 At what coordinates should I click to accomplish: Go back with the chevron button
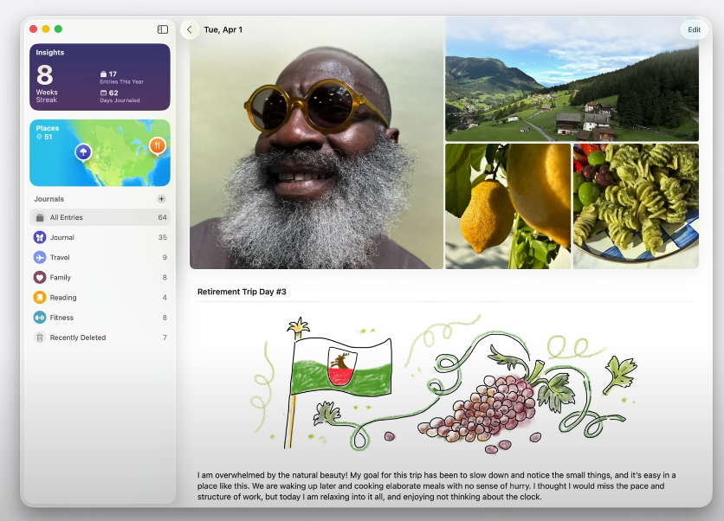pyautogui.click(x=190, y=29)
